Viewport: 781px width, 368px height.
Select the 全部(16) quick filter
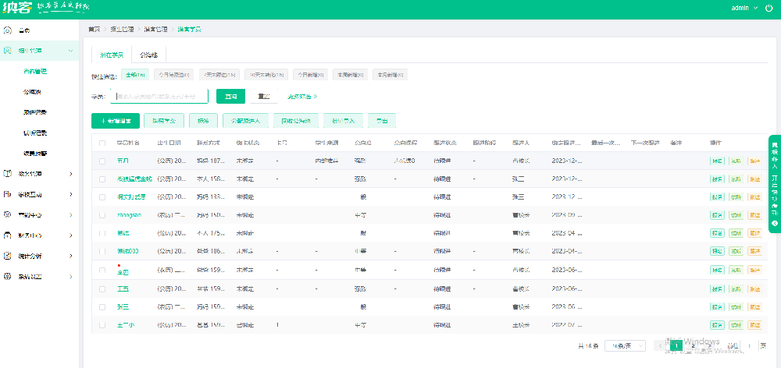[x=135, y=75]
